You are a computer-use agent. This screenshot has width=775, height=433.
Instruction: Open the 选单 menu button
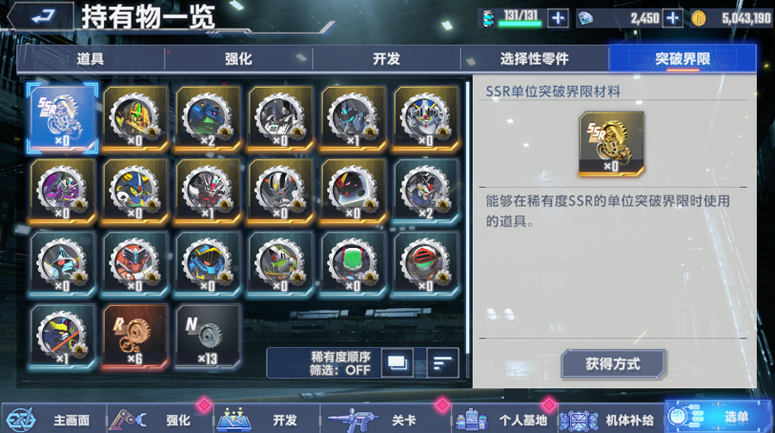[719, 418]
